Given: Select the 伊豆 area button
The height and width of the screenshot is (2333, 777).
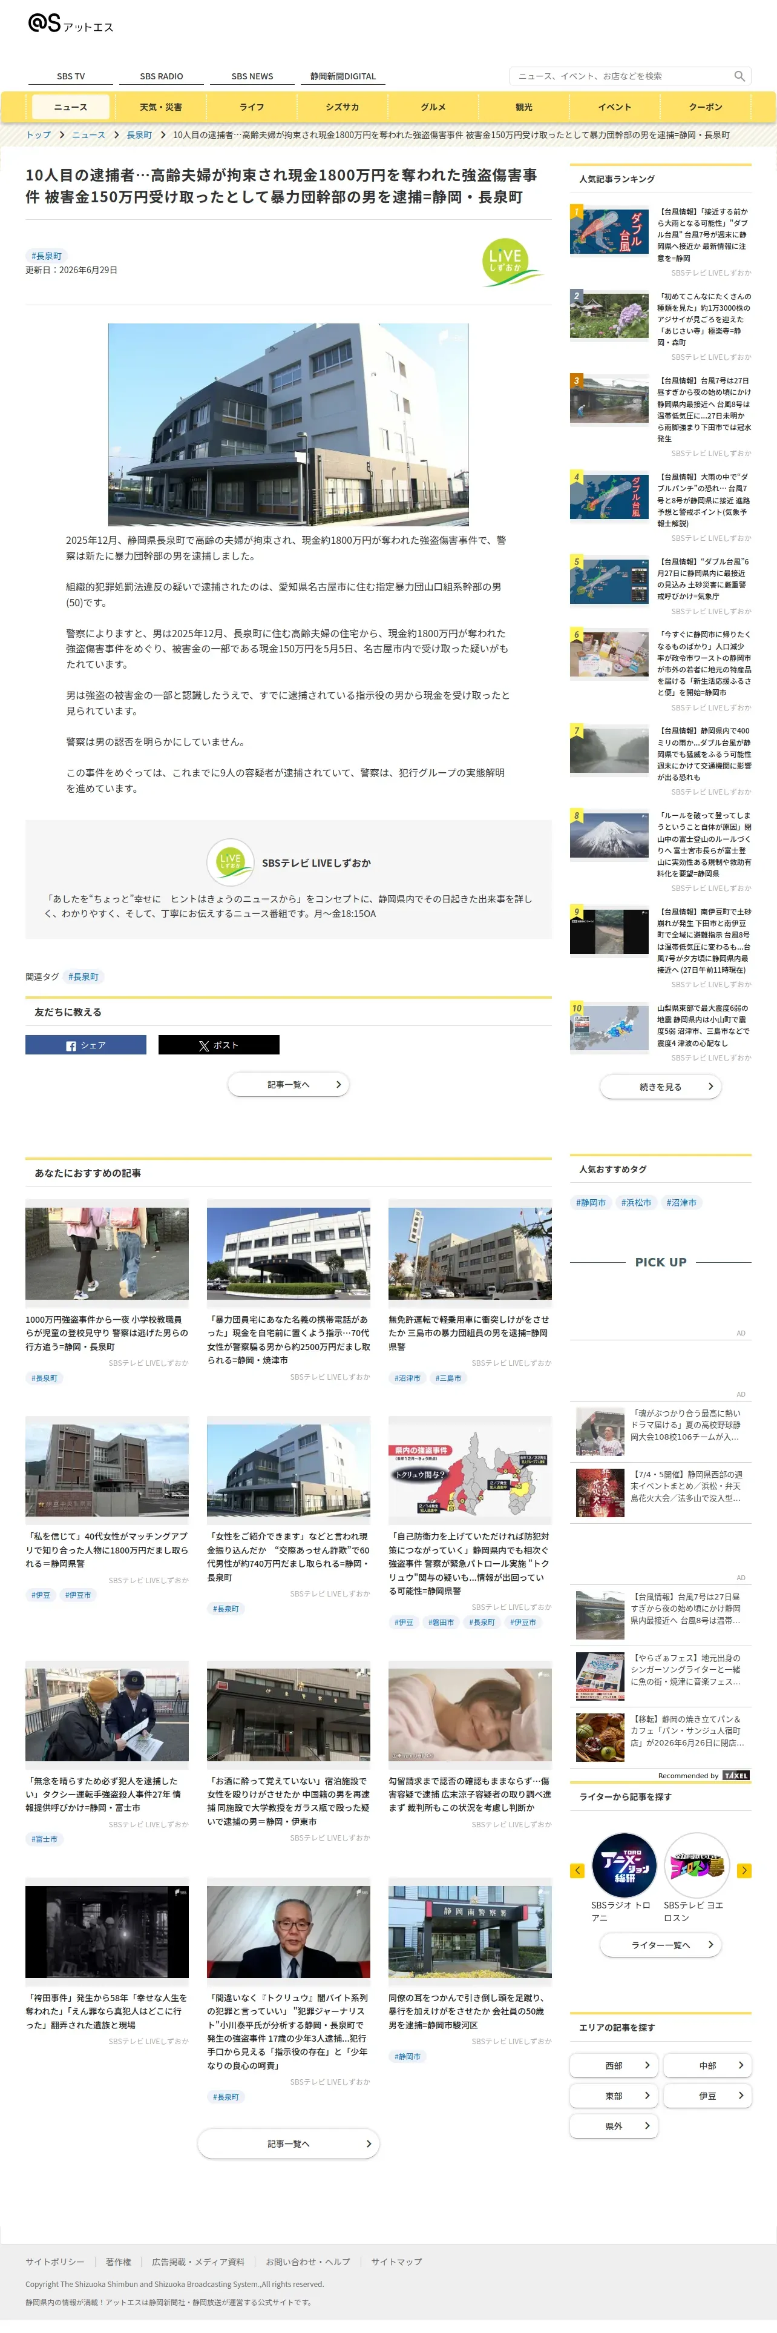Looking at the screenshot, I should click(x=707, y=2096).
